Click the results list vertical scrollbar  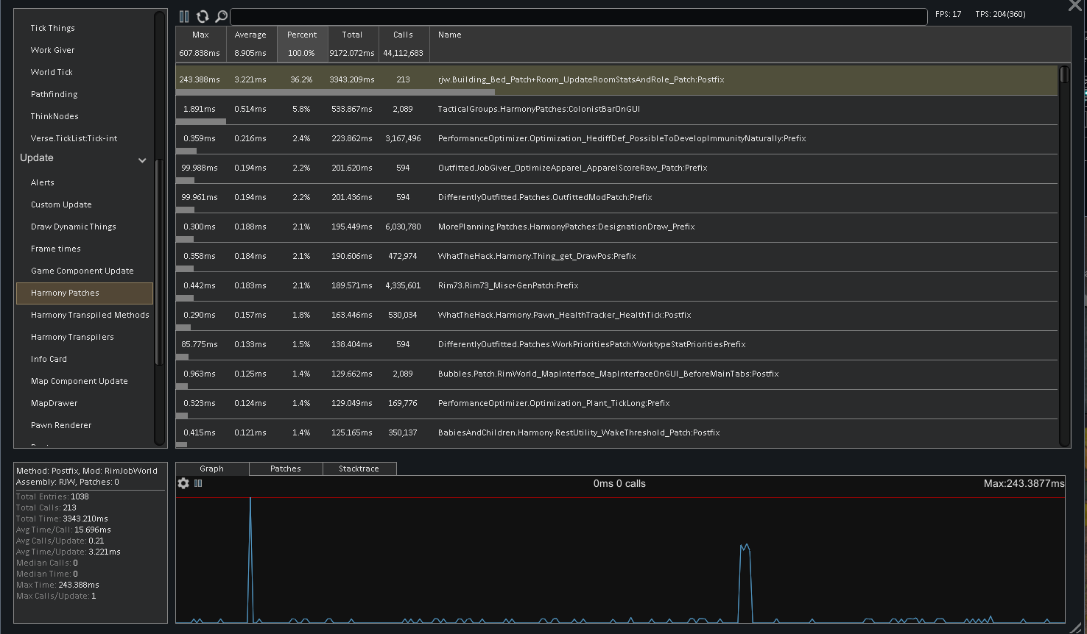1064,256
